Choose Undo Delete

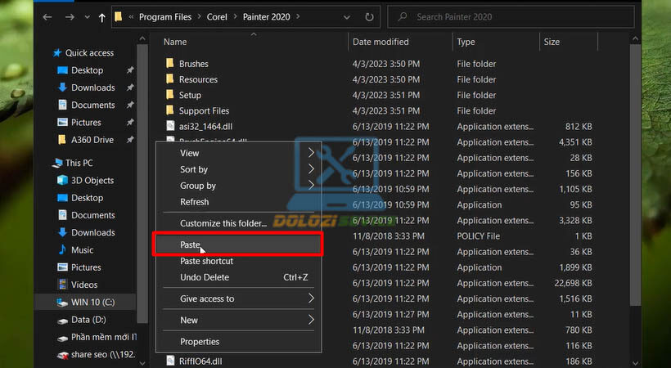click(238, 277)
